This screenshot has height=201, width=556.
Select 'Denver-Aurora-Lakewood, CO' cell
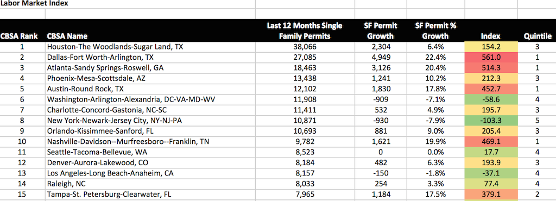150,163
